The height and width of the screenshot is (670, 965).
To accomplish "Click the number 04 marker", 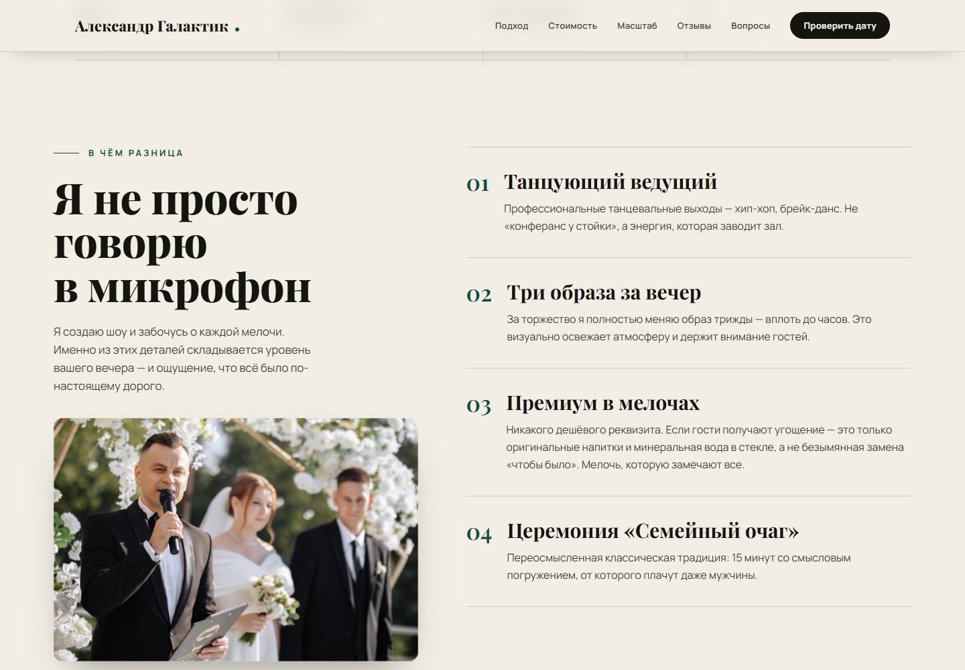I will [x=479, y=533].
